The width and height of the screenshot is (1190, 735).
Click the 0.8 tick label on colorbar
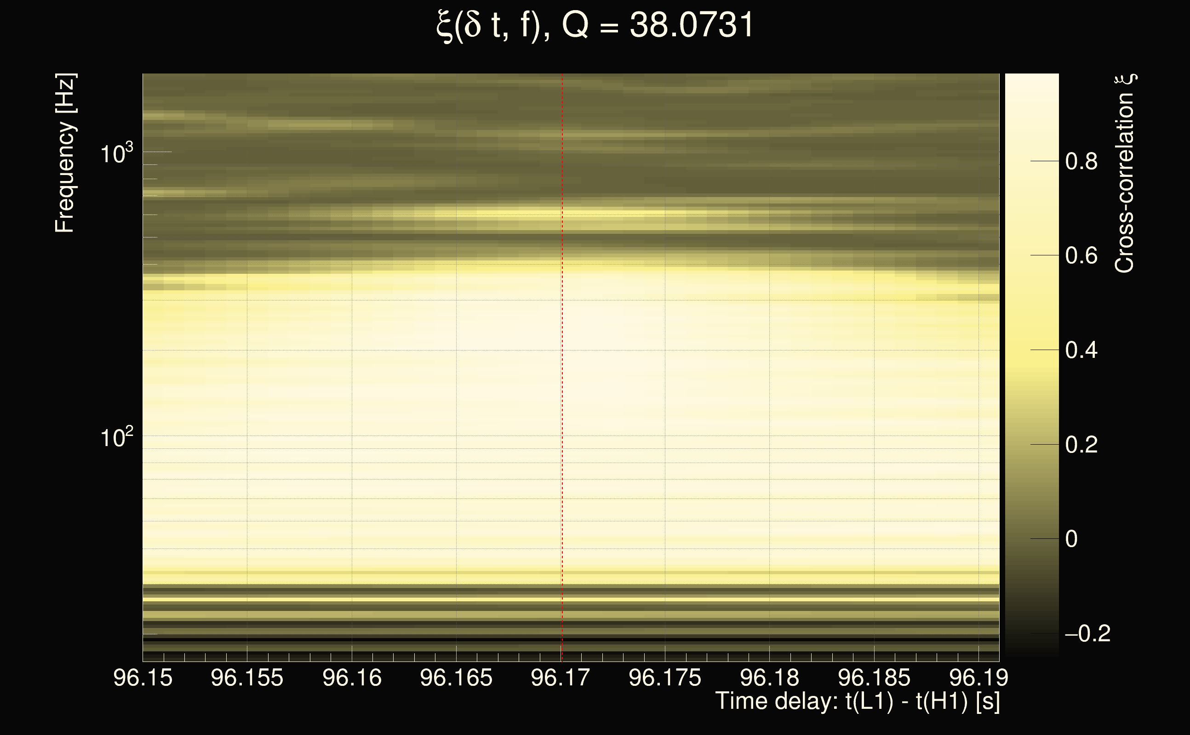pos(1081,161)
